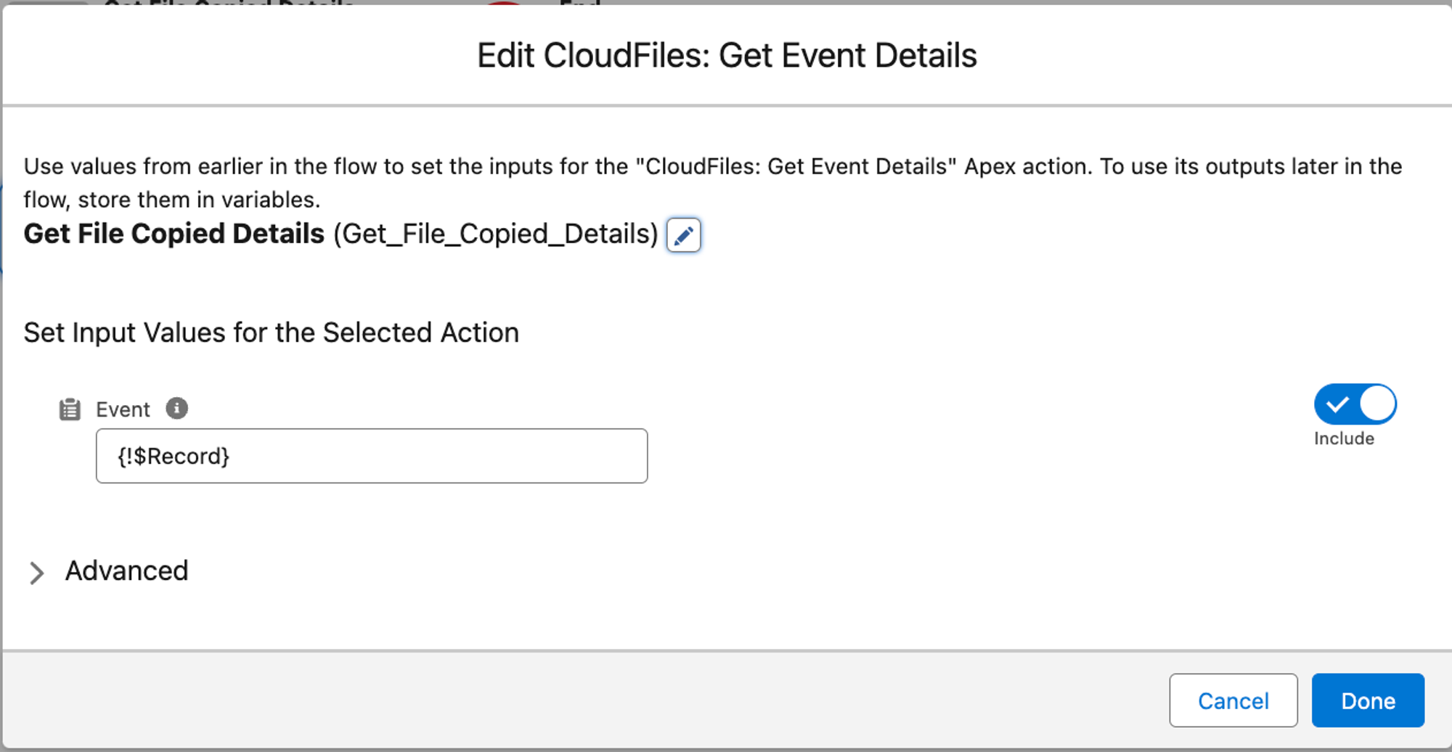Expand the Advanced section chevron

point(36,573)
